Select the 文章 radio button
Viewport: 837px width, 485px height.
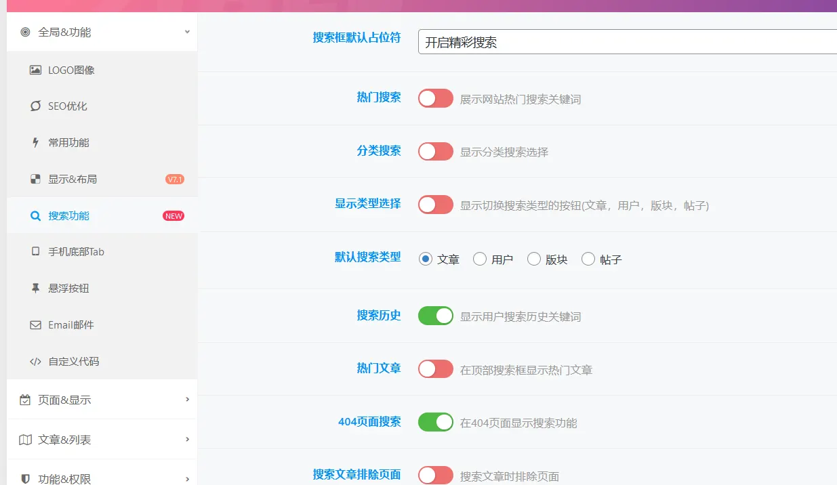[x=425, y=259]
